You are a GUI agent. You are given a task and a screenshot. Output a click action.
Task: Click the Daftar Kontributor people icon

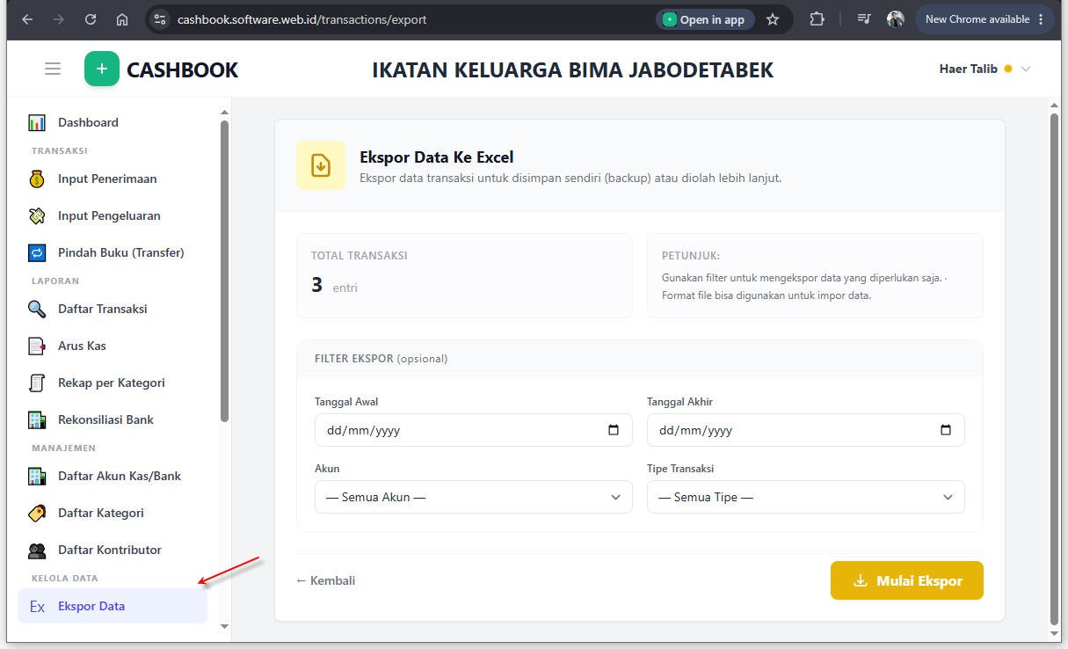37,551
